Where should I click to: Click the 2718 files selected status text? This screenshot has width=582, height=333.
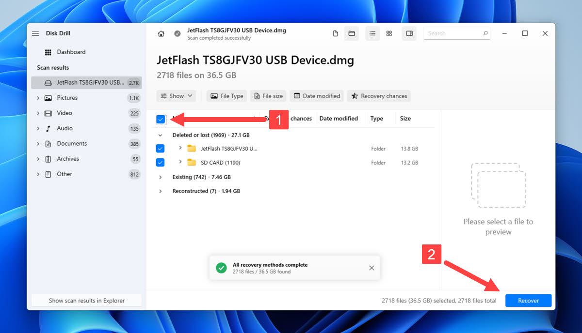click(439, 301)
